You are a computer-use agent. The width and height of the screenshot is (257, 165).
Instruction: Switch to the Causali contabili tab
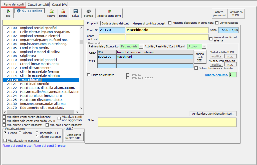(x=38, y=4)
